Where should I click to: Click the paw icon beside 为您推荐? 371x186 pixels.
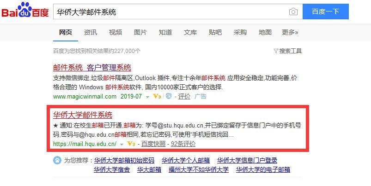tap(57, 161)
